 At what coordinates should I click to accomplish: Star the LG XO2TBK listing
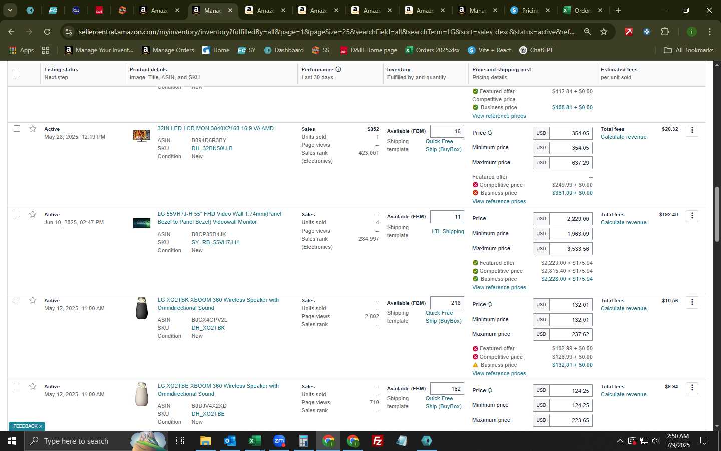pyautogui.click(x=33, y=300)
